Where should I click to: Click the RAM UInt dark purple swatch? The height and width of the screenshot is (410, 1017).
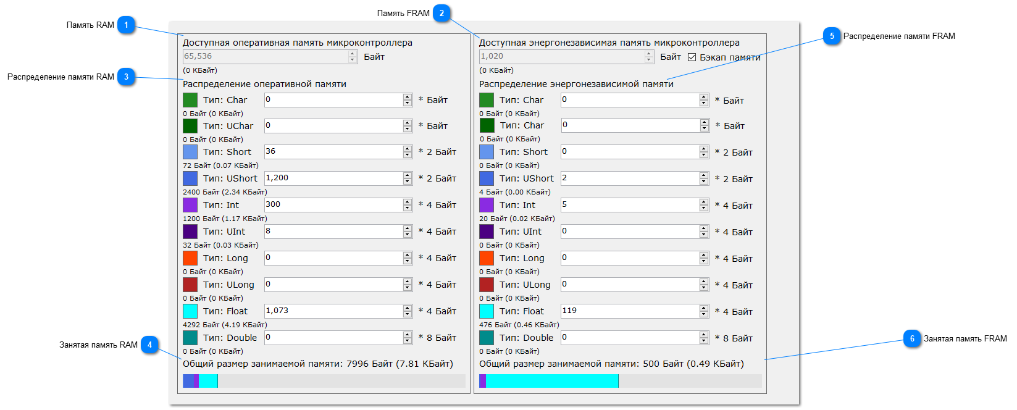click(x=190, y=232)
